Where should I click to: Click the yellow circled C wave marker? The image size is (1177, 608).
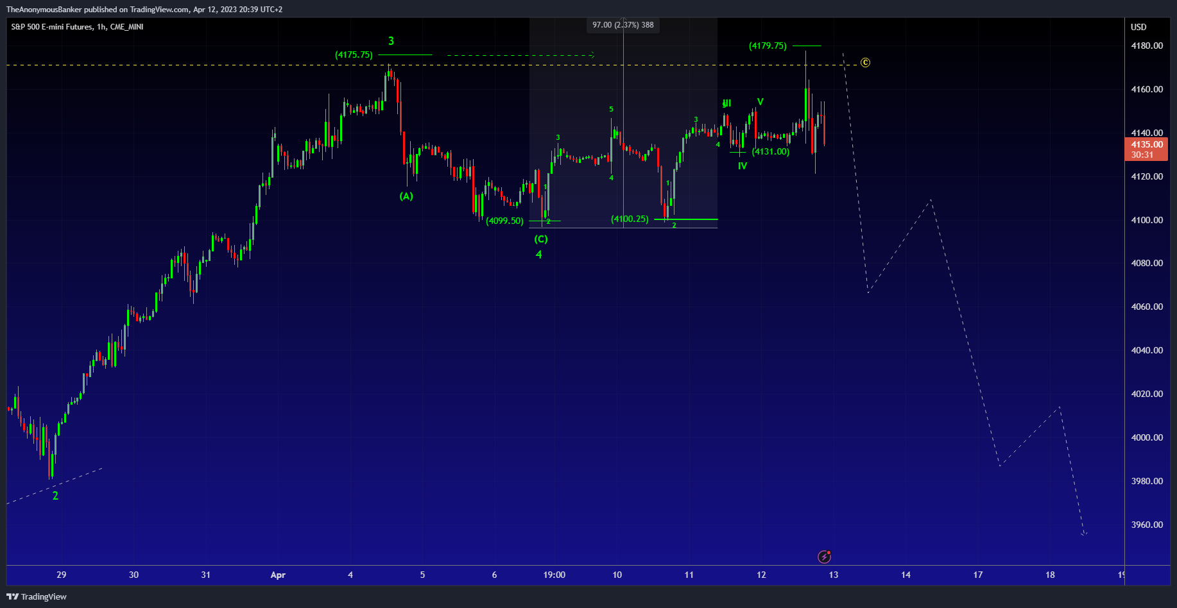point(865,62)
